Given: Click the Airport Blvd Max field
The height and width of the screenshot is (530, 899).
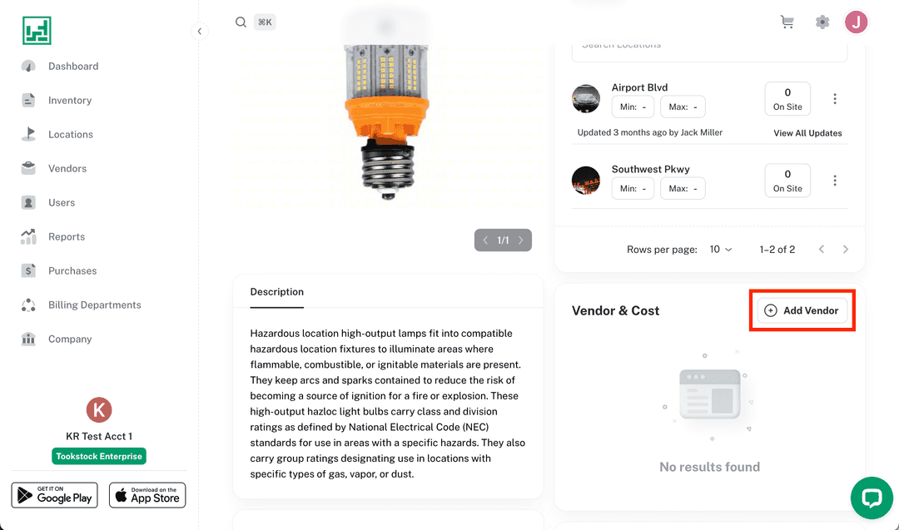Looking at the screenshot, I should pyautogui.click(x=683, y=107).
